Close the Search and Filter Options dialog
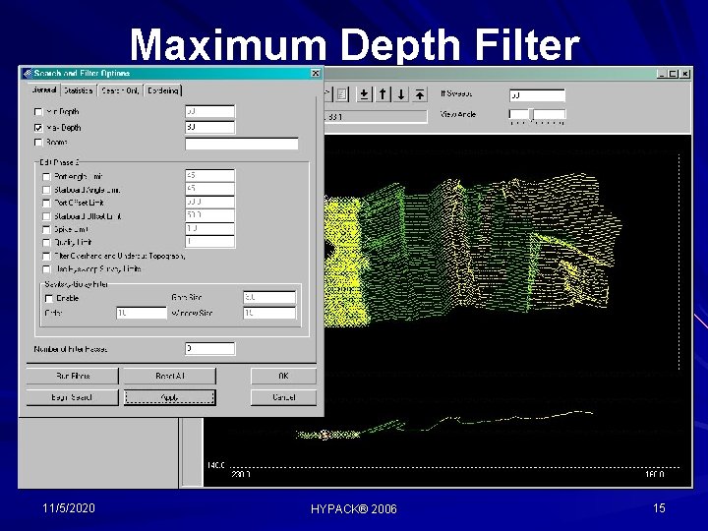Screen dimensions: 708x531 coord(316,73)
